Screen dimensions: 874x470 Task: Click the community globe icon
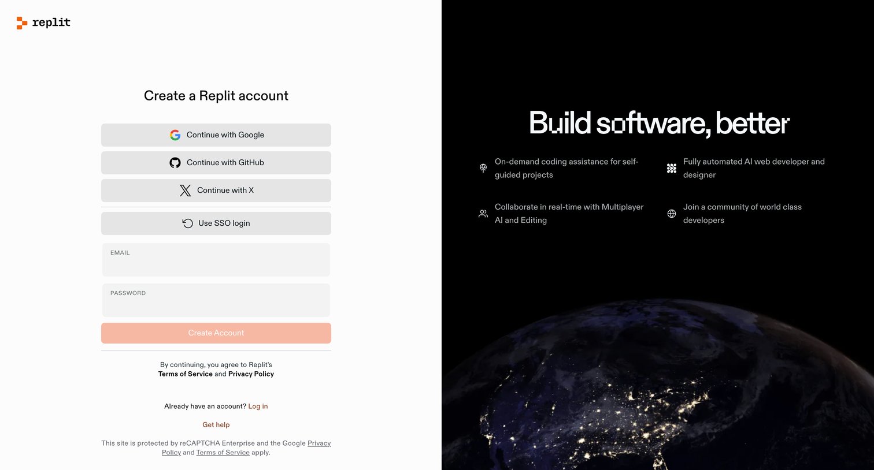672,214
